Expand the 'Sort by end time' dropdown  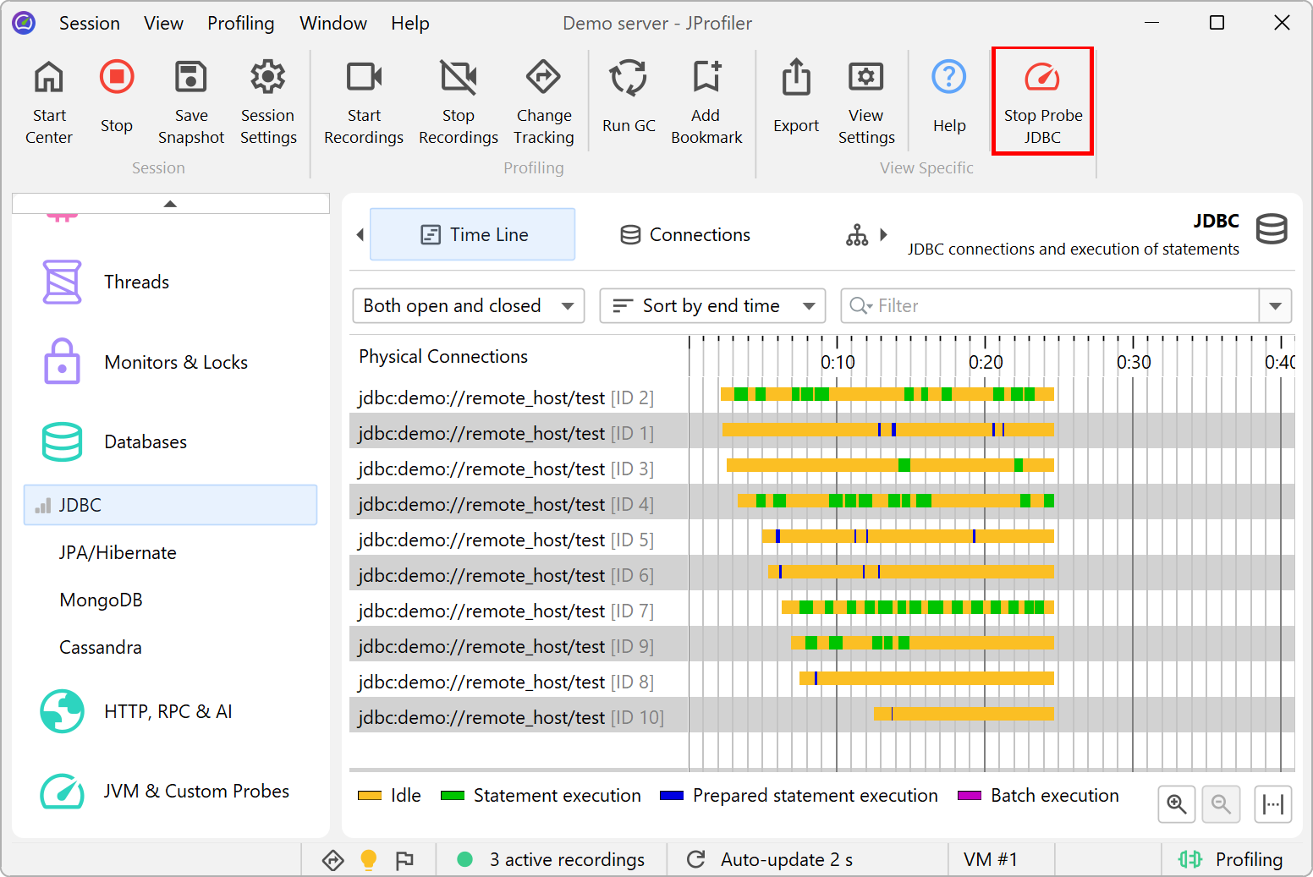click(x=711, y=306)
